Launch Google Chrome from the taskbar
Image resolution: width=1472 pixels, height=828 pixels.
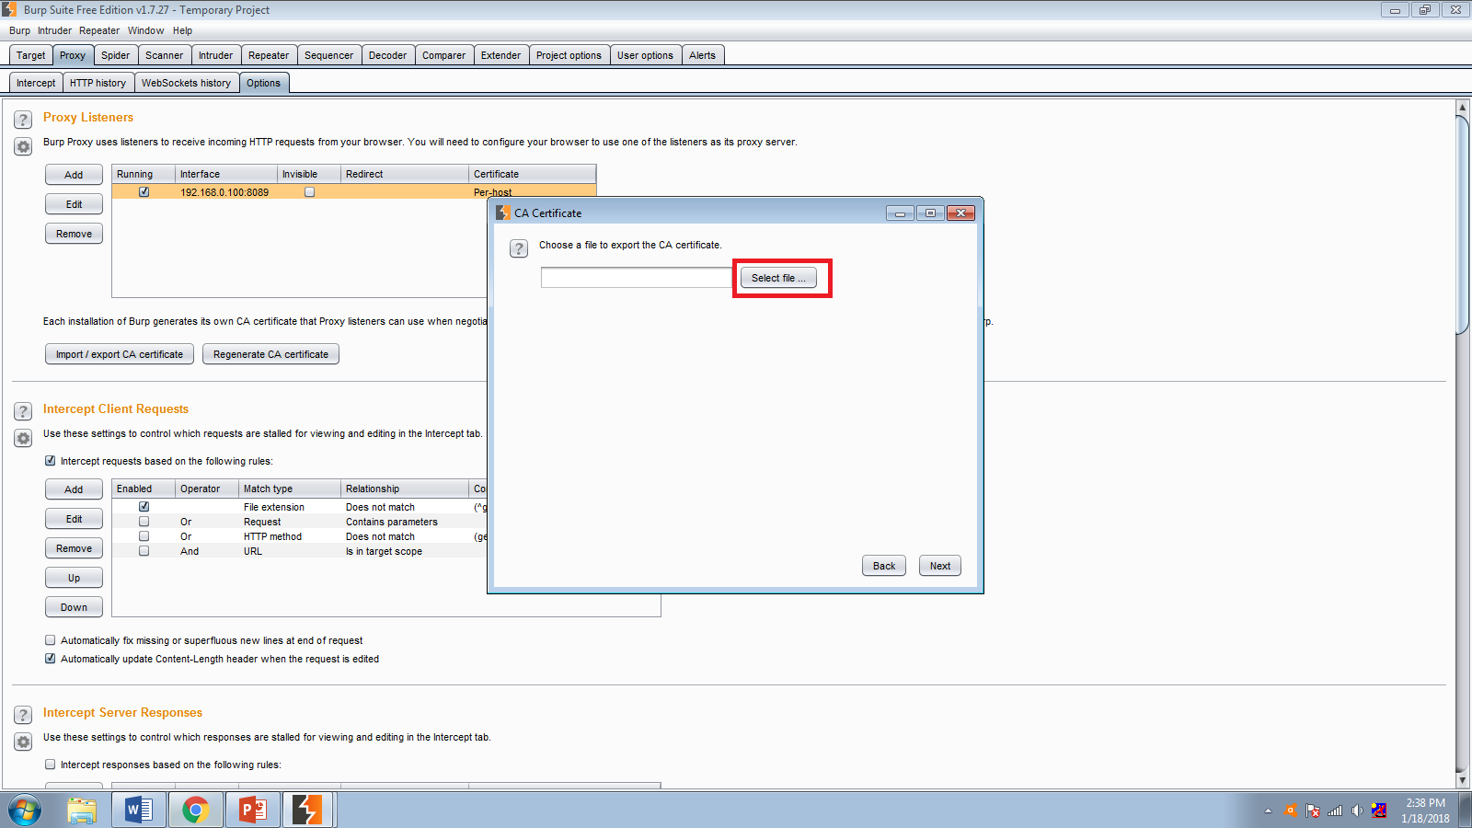(x=195, y=811)
